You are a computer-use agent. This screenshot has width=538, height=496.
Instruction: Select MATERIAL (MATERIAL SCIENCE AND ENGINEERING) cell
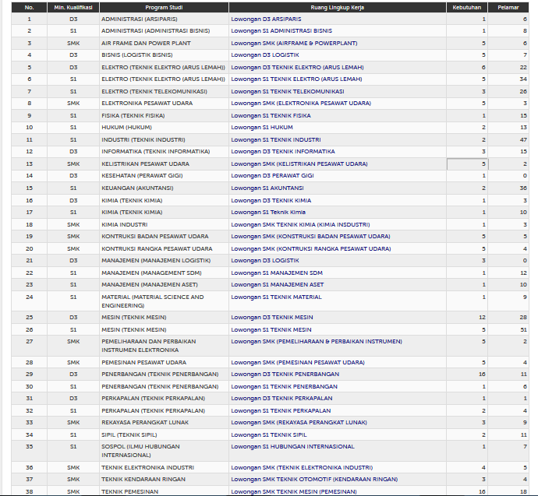tap(164, 301)
